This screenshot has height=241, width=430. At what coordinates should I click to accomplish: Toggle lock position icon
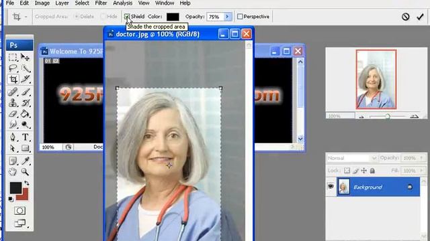point(364,171)
